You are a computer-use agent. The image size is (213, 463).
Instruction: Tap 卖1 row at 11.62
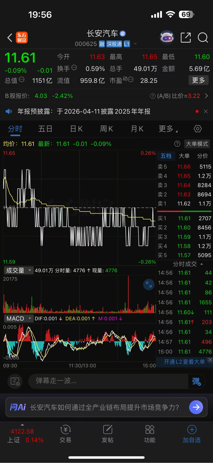[184, 204]
